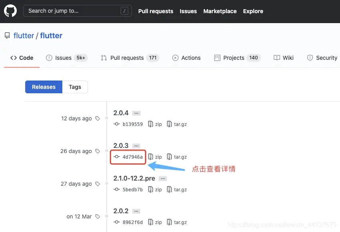Open the Security tab
Screen dimensions: 340x232
(322, 58)
